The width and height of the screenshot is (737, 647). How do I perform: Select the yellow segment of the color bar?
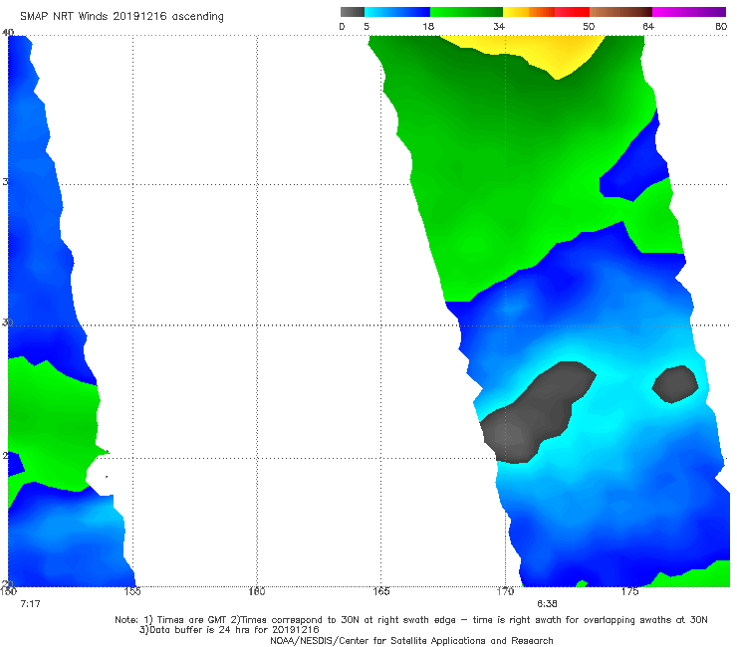pyautogui.click(x=516, y=12)
